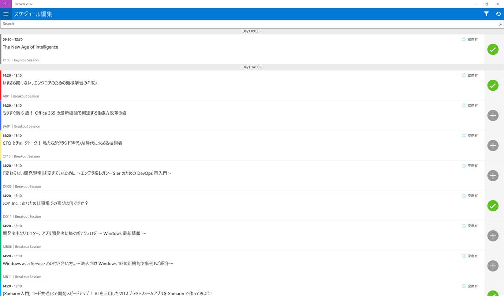
Task: Click the スケジュール編集 page title
Action: (33, 14)
